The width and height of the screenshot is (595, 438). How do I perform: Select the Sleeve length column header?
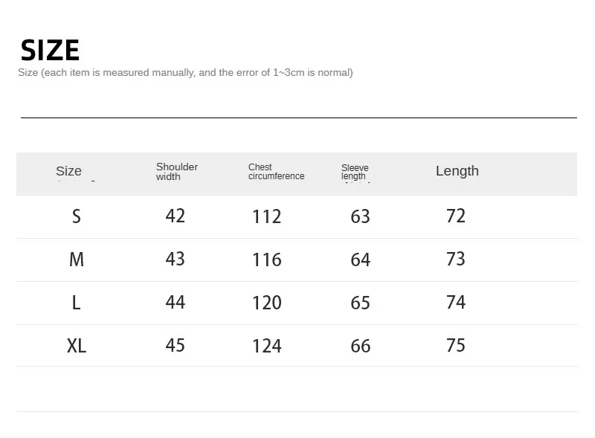(355, 172)
